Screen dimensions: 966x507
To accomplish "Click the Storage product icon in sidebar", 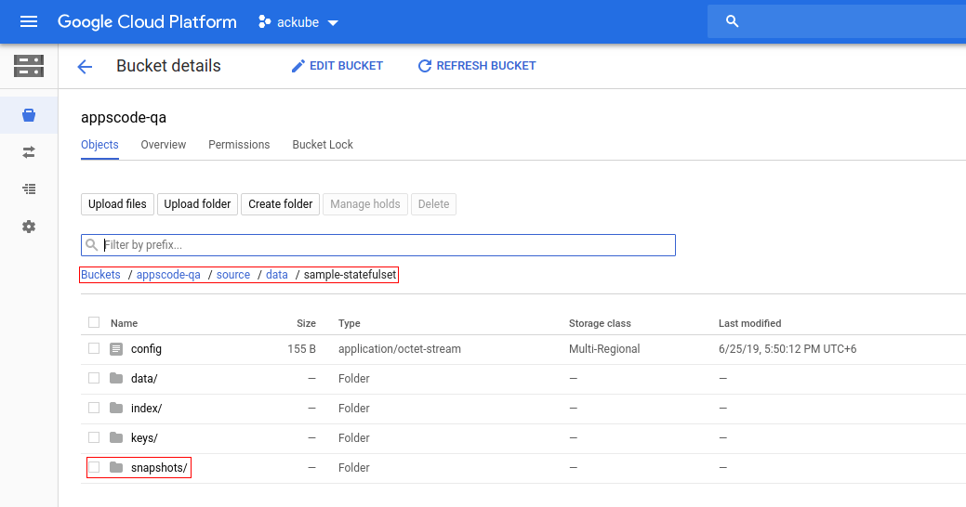I will 29,66.
